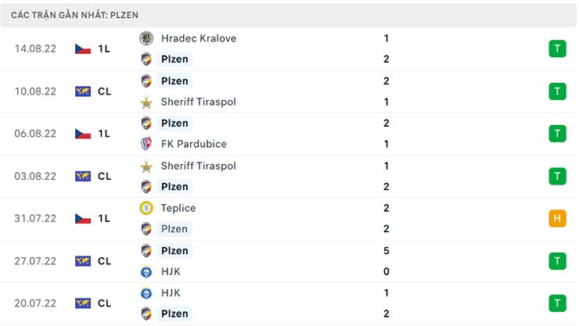The image size is (579, 326).
Task: Click green T badge for 14.08.22 match
Action: pos(557,48)
